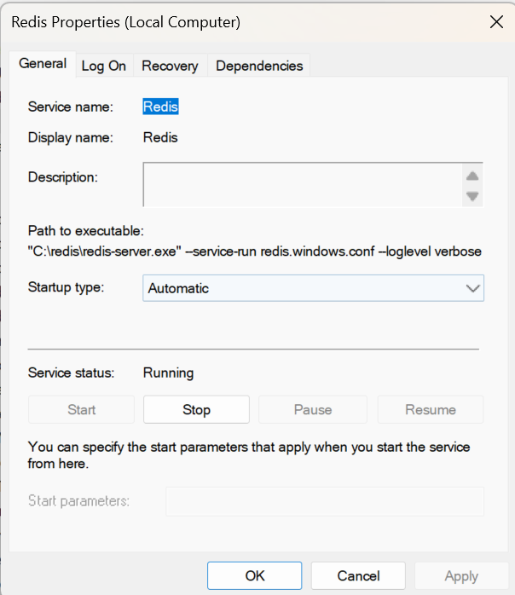Screen dimensions: 515x595
Task: Click the highlighted Redis service name
Action: tap(160, 107)
